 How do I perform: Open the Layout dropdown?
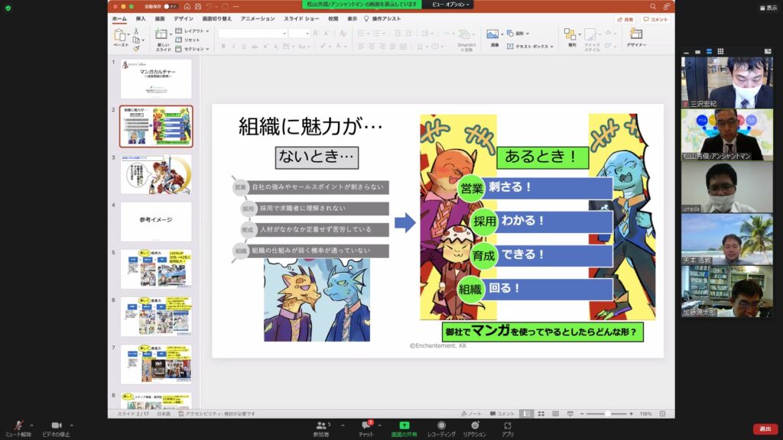(x=192, y=31)
